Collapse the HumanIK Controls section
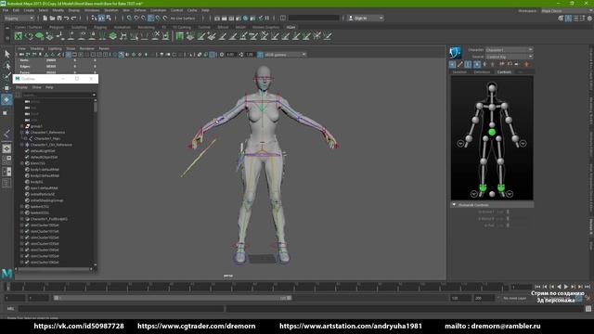 click(x=454, y=205)
